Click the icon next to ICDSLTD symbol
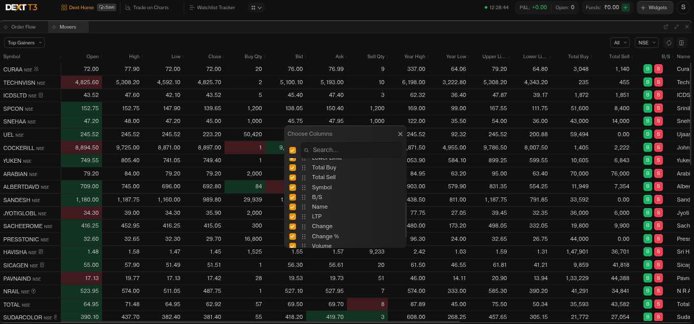Viewport: 694px width, 324px height. coord(41,95)
